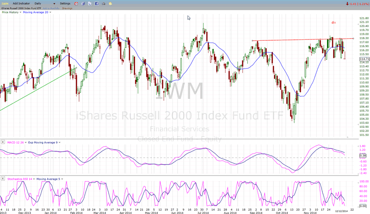
Task: Click the Stochastics value tag 0.00
Action: (x=363, y=206)
